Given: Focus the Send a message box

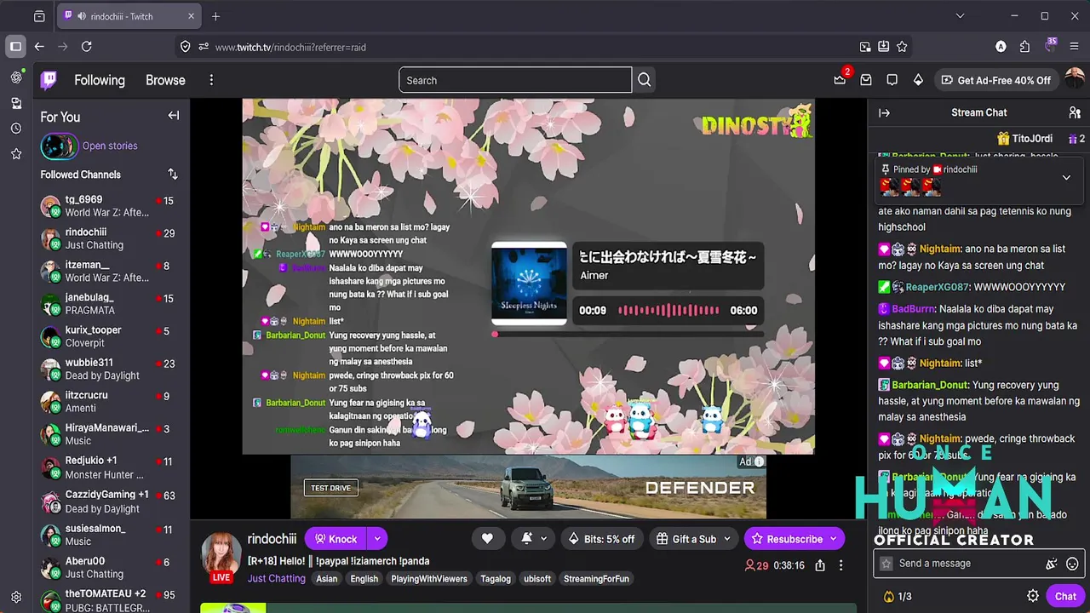Looking at the screenshot, I should click(x=969, y=564).
